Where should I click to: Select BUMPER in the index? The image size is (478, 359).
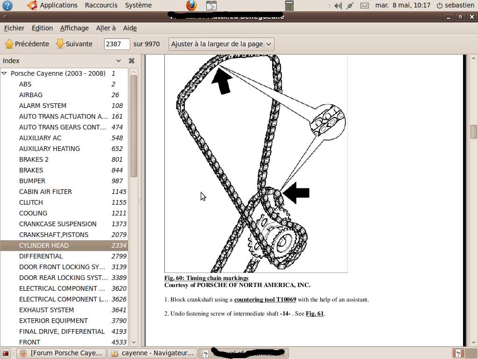(x=64, y=181)
